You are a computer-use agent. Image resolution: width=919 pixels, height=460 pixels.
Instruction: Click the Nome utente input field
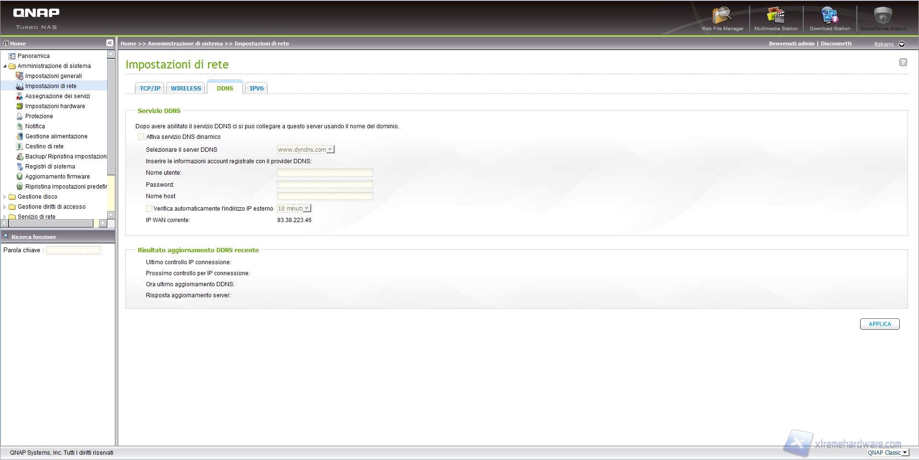point(325,173)
